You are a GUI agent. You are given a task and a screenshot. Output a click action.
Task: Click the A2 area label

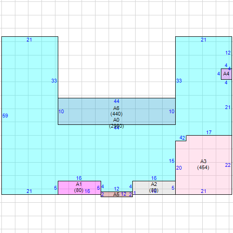click(x=154, y=184)
